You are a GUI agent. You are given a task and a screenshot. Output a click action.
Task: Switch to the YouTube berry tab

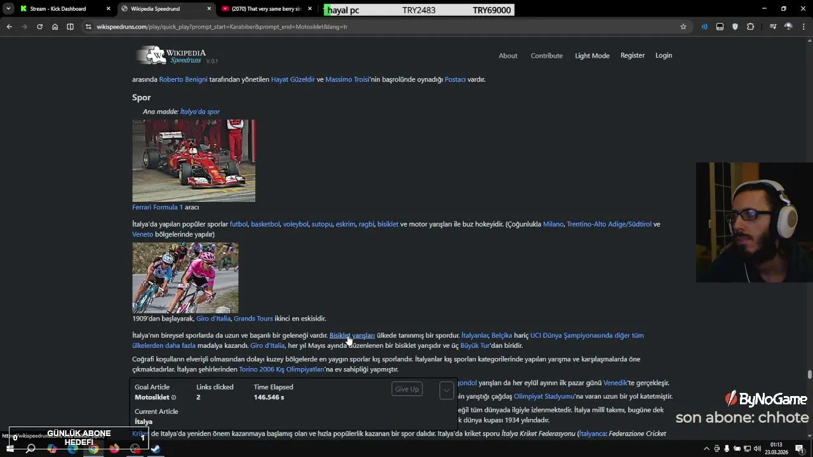266,9
